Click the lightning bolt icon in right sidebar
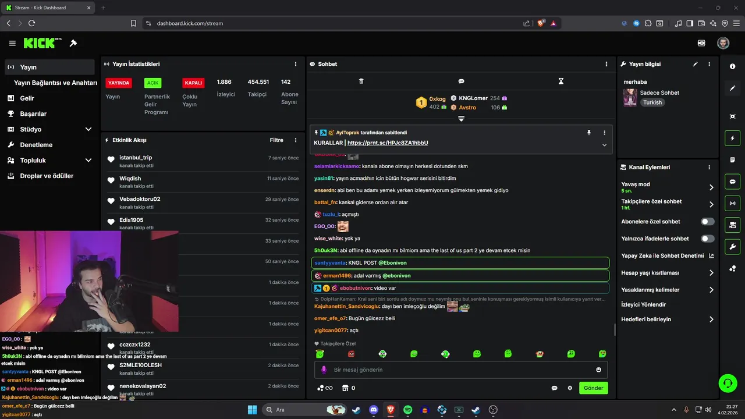Viewport: 745px width, 419px height. (x=732, y=139)
